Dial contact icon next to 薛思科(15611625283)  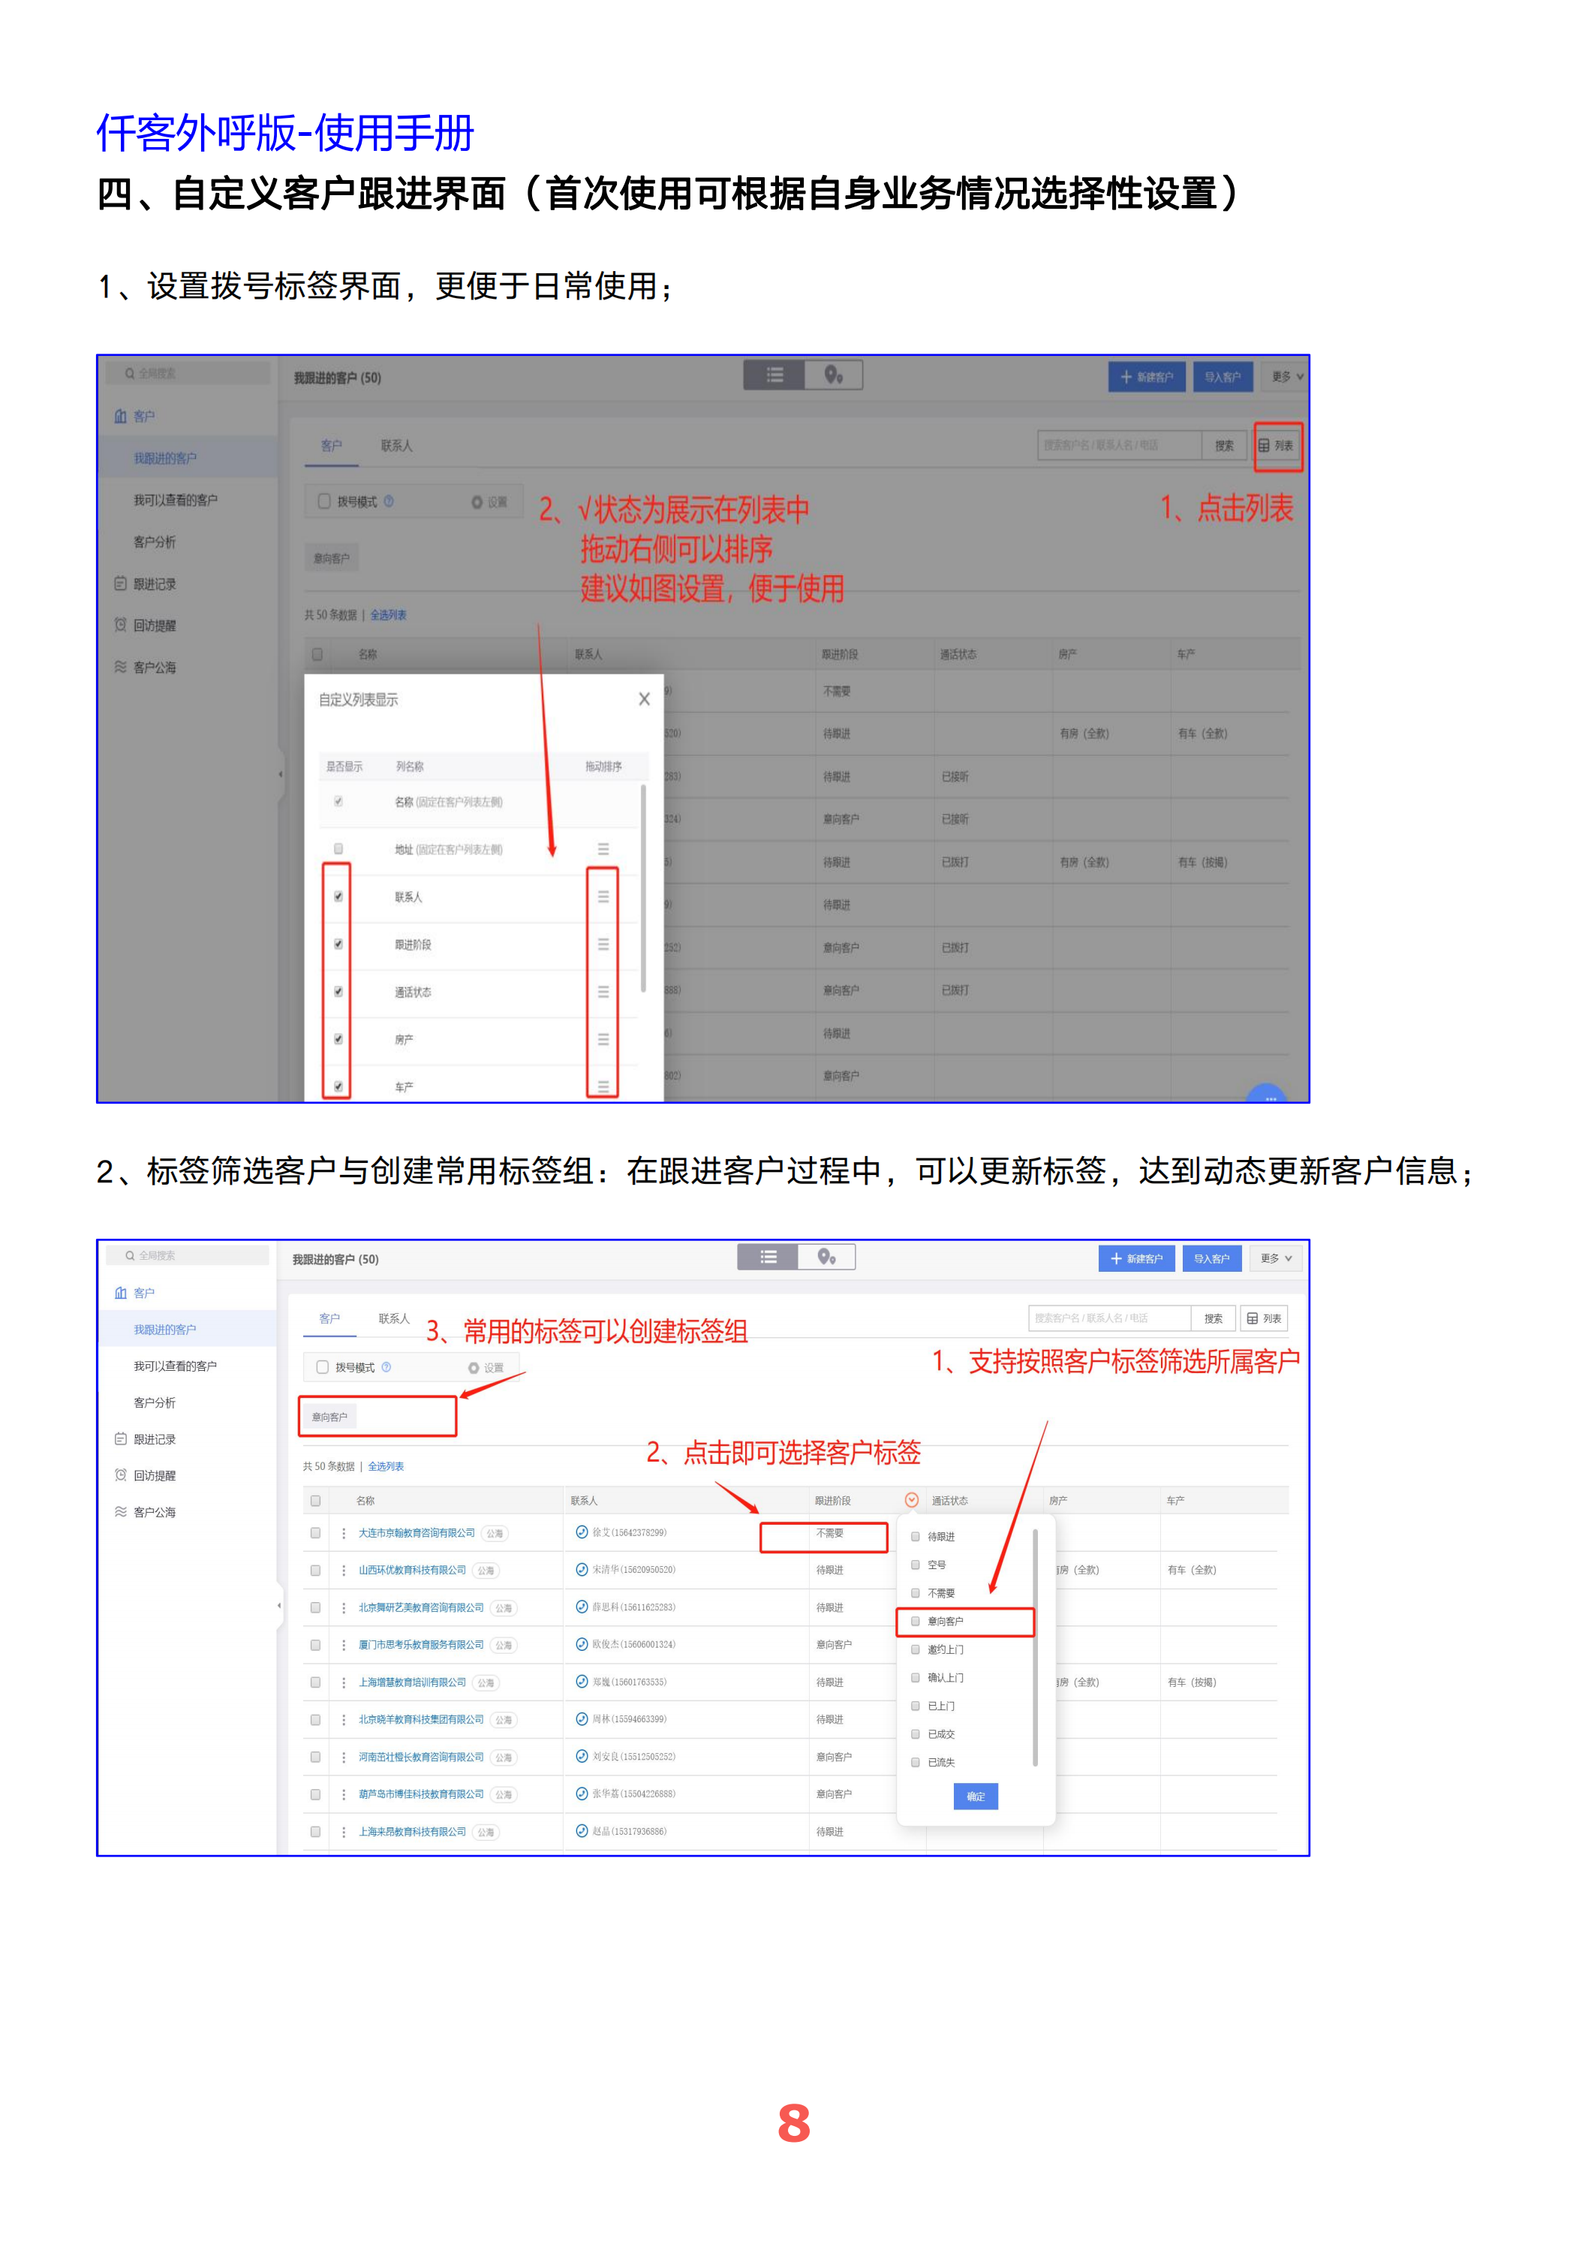[x=581, y=1607]
